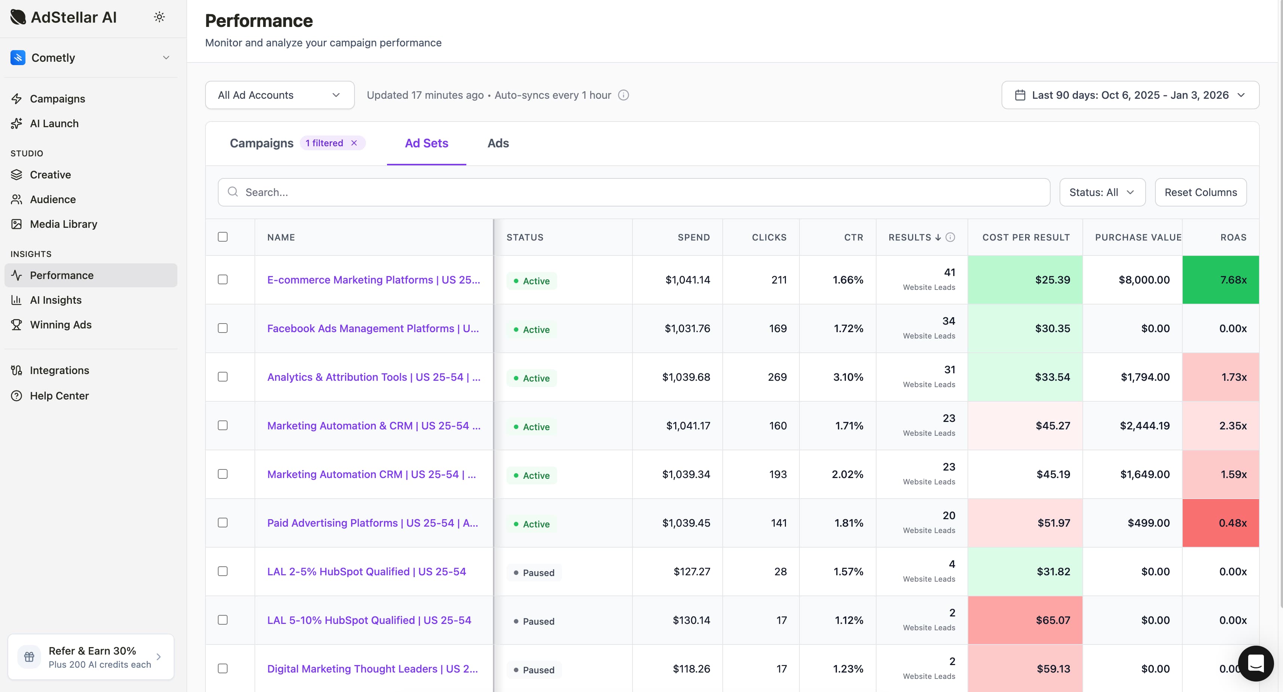Open the Integrations plug icon

(x=16, y=370)
